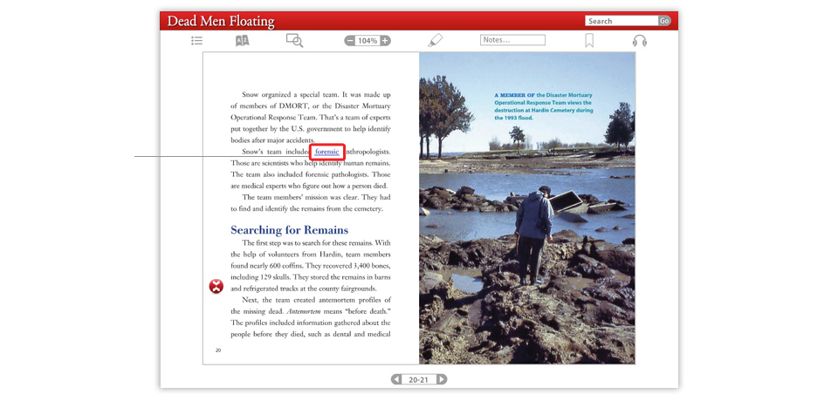Click the Dead Men Floating title
This screenshot has height=408, width=838.
pyautogui.click(x=221, y=22)
